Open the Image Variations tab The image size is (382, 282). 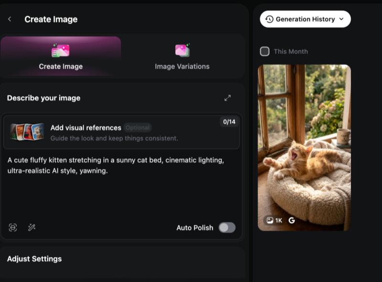(182, 56)
